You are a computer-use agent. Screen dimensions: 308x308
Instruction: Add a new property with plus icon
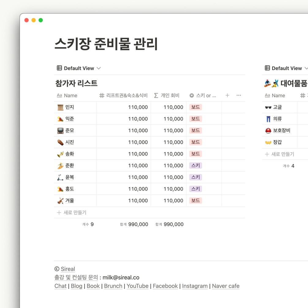[x=227, y=95]
